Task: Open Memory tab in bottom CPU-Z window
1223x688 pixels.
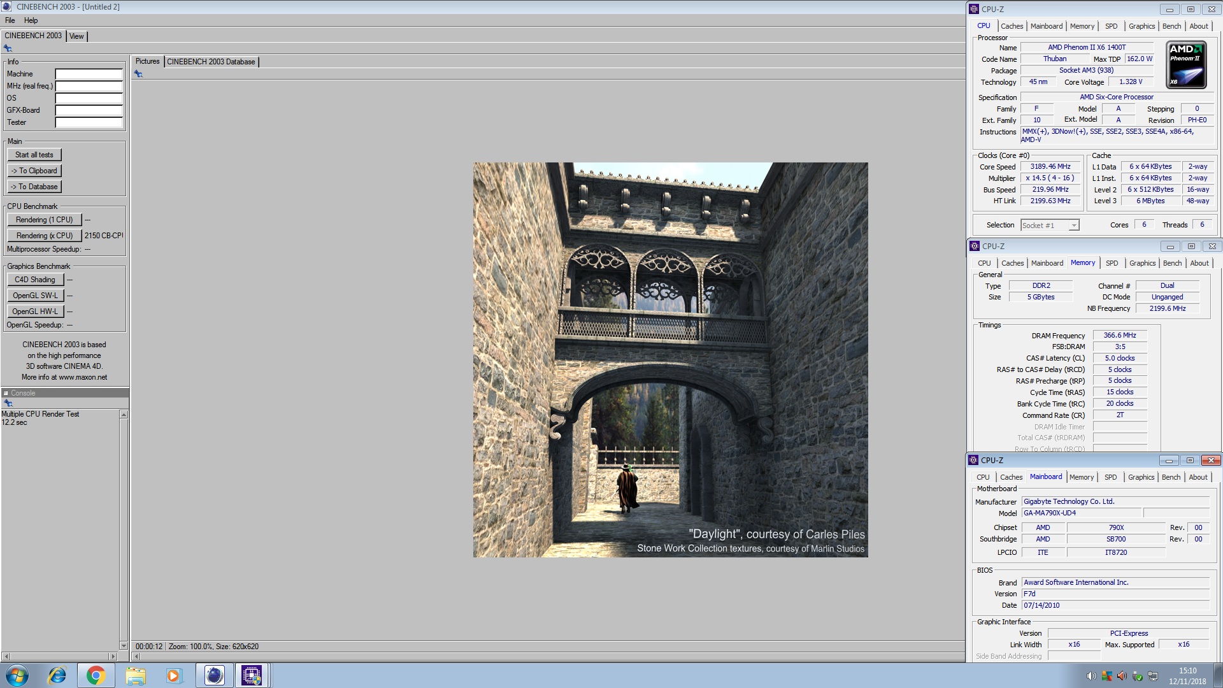Action: coord(1082,477)
